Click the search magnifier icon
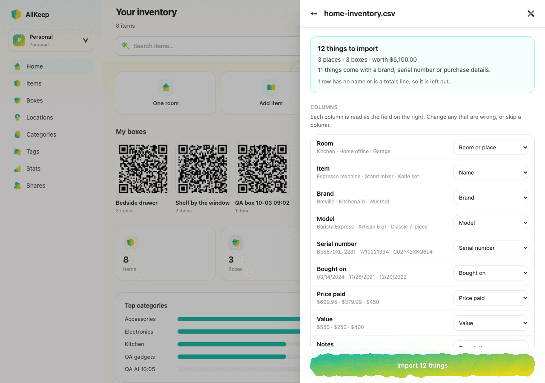The image size is (545, 383). pyautogui.click(x=126, y=46)
